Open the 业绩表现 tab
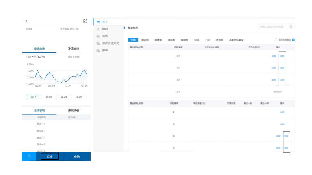Screen dimensions: 312x175 [39, 111]
